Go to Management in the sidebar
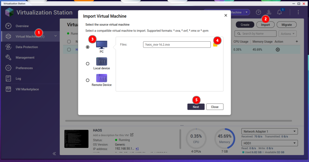 point(25,58)
